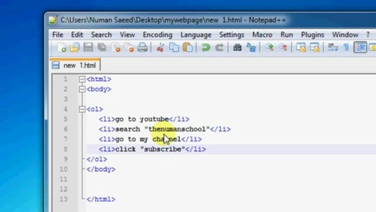376x212 pixels.
Task: Click line number 13 in the margin
Action: (x=64, y=199)
